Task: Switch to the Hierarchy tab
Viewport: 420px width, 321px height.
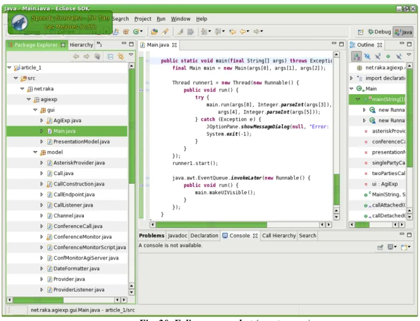Action: point(81,45)
